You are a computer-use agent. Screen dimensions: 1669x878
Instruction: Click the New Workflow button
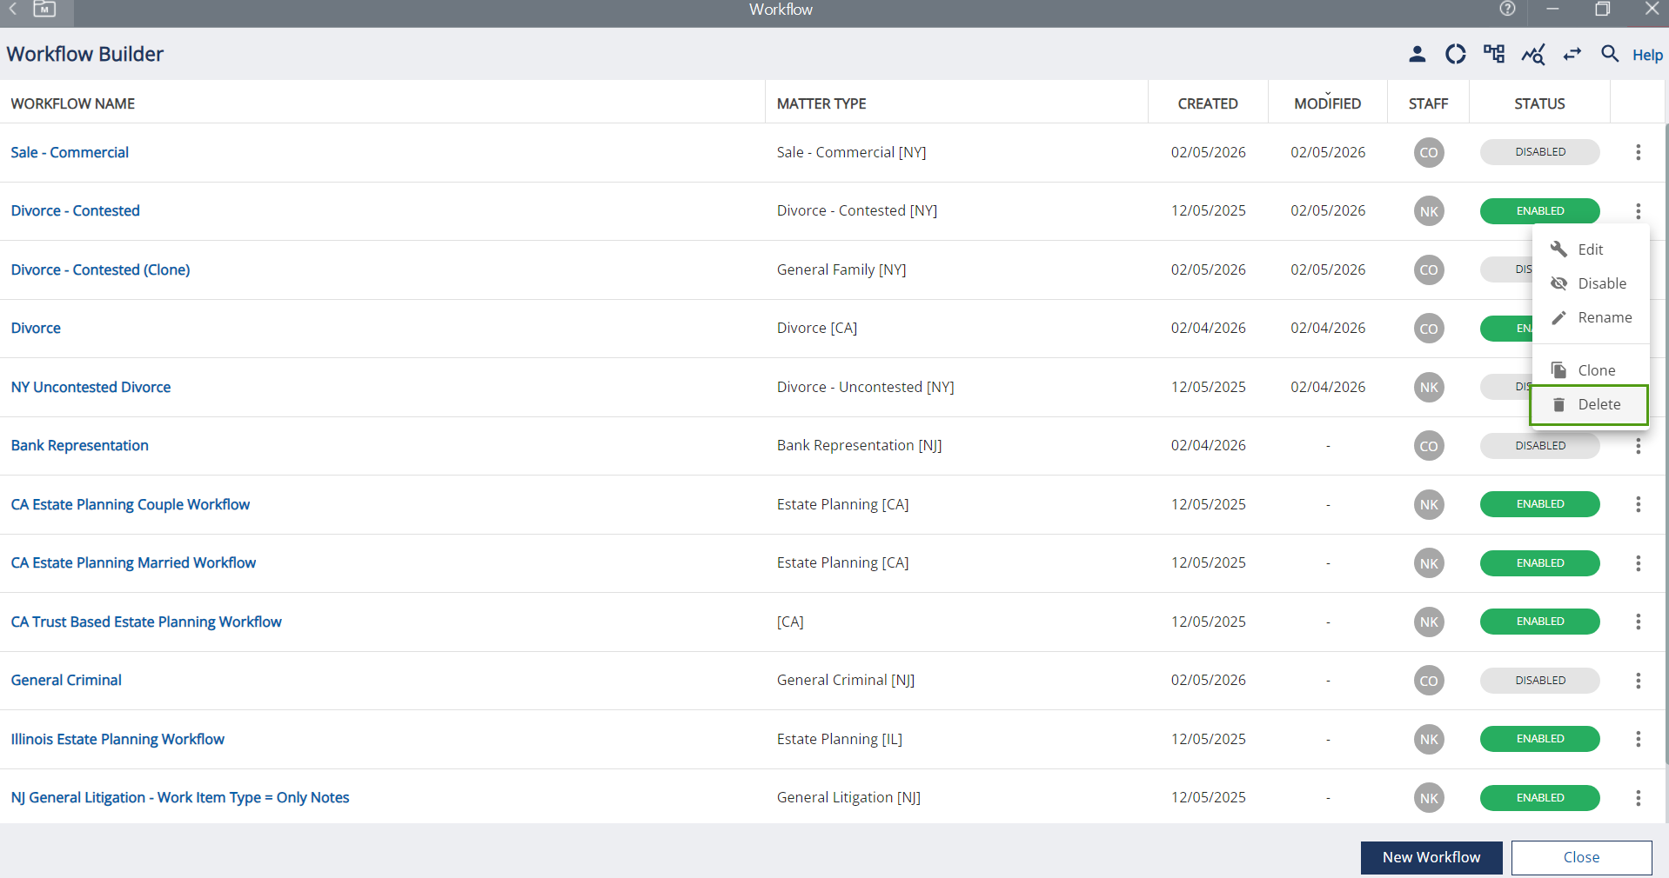(x=1431, y=857)
